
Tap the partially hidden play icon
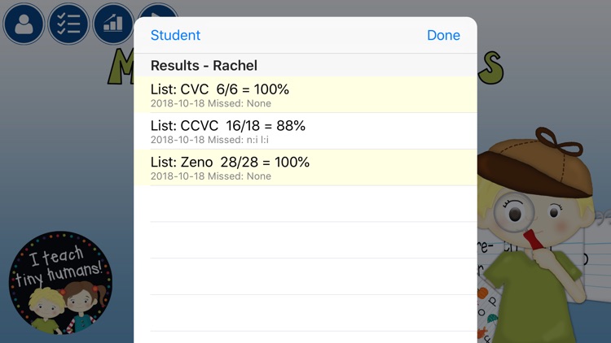pos(157,10)
